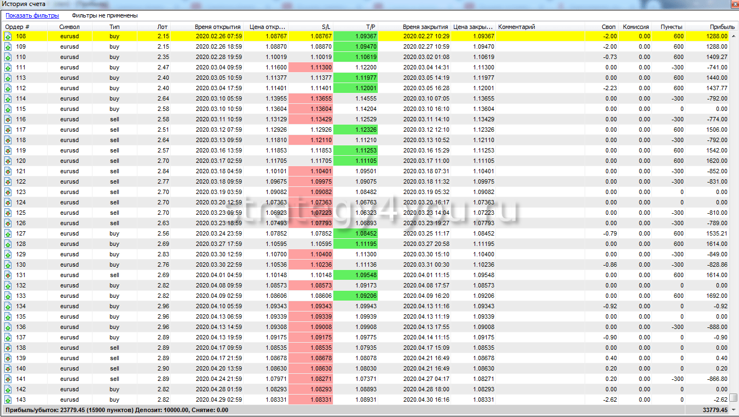Viewport: 739px width, 417px height.
Task: Click the buy icon for order 127
Action: click(x=8, y=234)
